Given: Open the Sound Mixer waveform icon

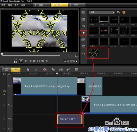Looking at the screenshot, I should (x=53, y=70).
